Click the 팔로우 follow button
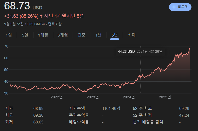The image size is (198, 131). click(180, 7)
